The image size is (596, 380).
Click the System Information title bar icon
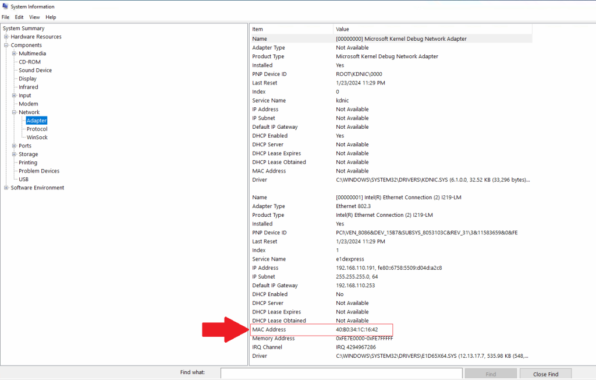pyautogui.click(x=6, y=6)
